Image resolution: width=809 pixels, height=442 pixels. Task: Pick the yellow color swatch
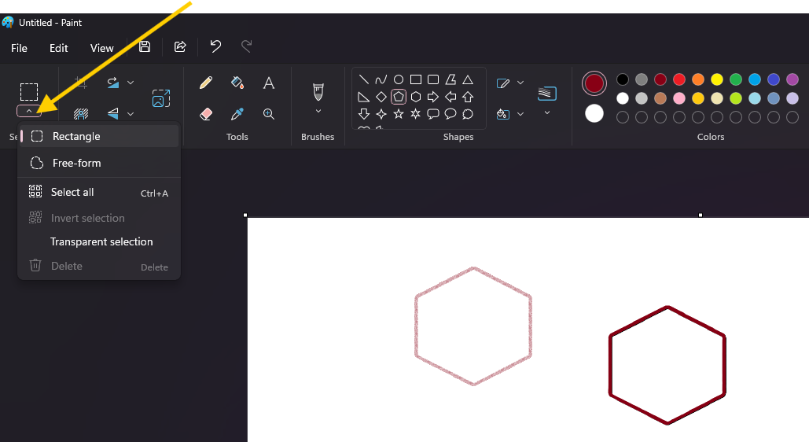click(717, 79)
